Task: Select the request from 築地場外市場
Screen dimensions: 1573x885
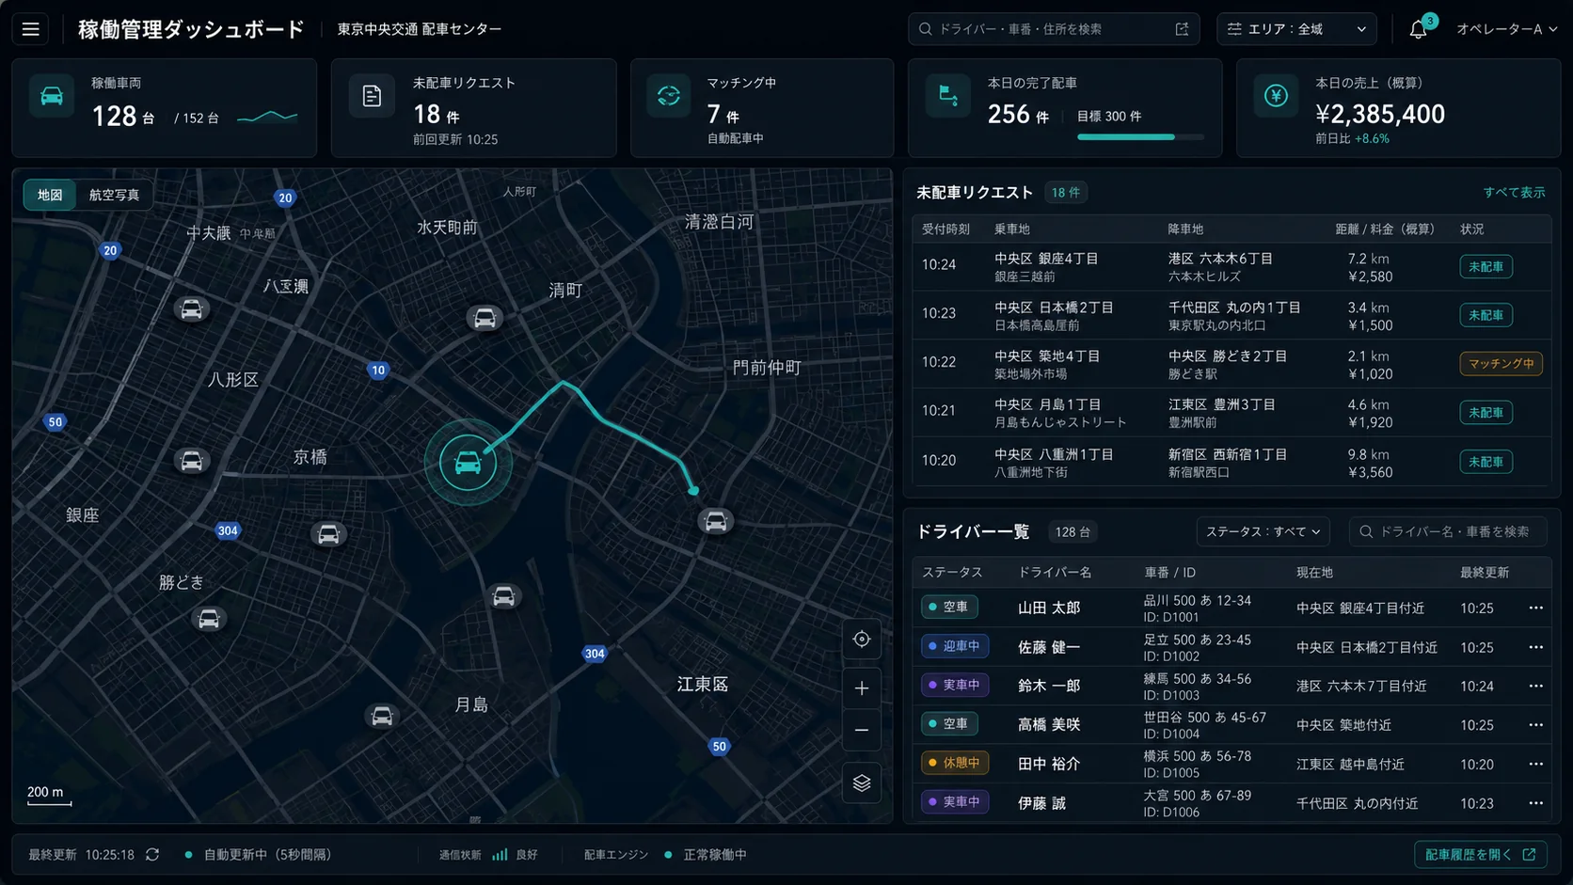Action: 1030,373
